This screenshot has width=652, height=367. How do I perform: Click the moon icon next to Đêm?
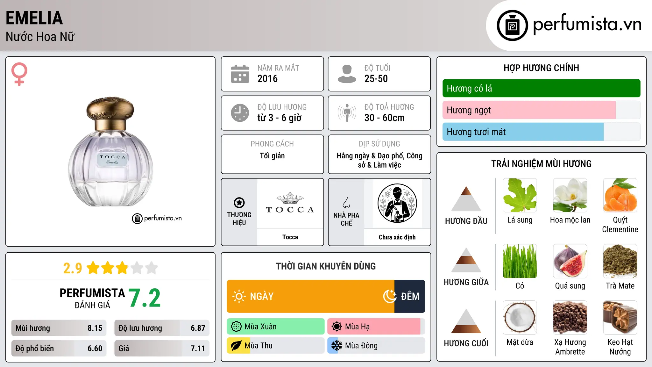390,296
